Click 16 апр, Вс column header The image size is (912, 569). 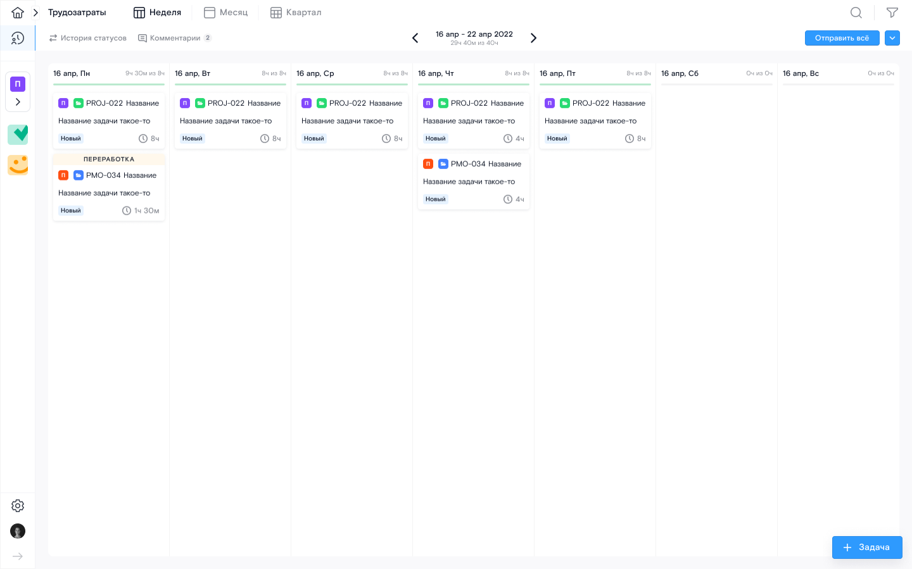click(801, 73)
